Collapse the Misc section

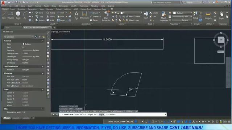43,109
